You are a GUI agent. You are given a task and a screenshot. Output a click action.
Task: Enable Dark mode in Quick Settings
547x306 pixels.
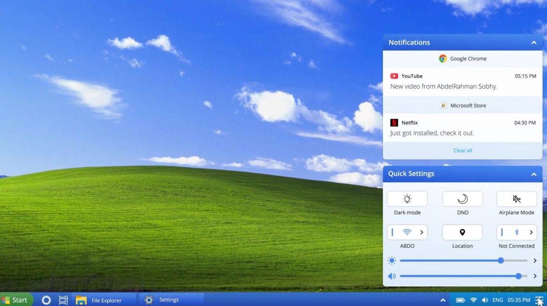coord(407,199)
